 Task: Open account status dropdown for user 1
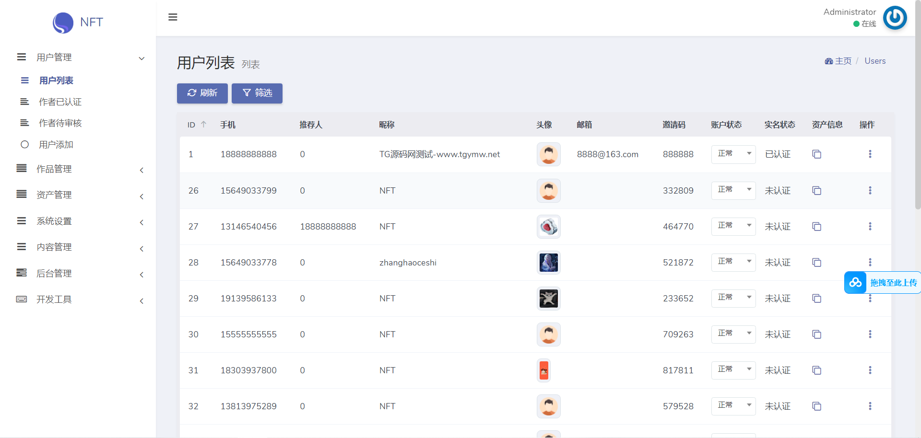click(733, 154)
